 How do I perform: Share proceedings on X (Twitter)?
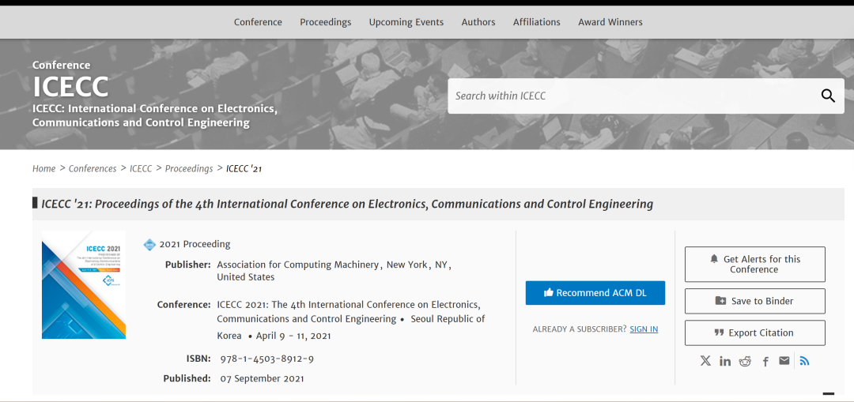click(705, 361)
